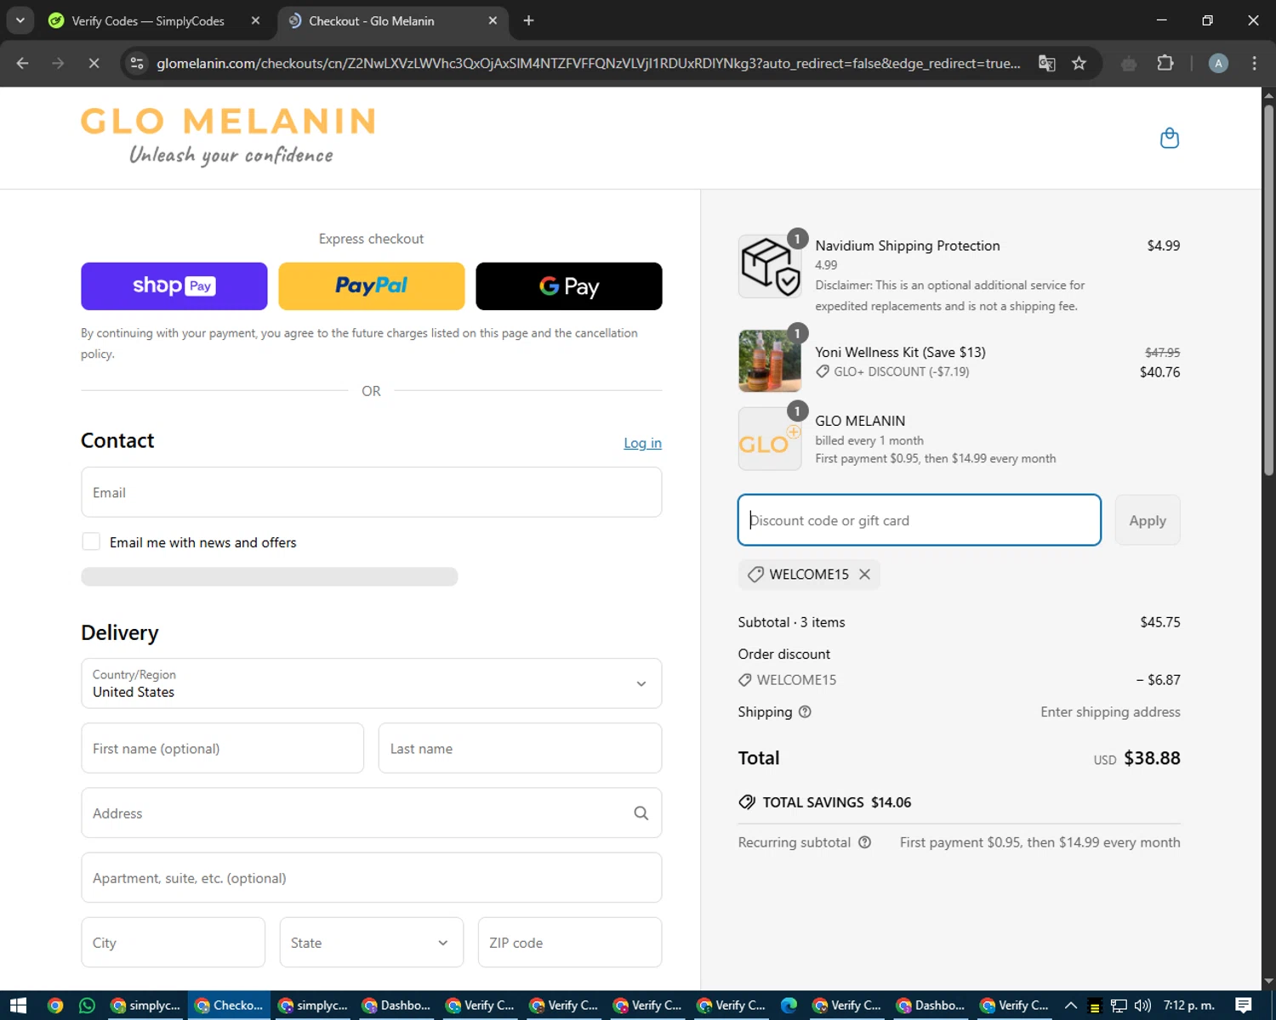This screenshot has height=1020, width=1276.
Task: Open the shopping bag cart icon
Action: point(1170,138)
